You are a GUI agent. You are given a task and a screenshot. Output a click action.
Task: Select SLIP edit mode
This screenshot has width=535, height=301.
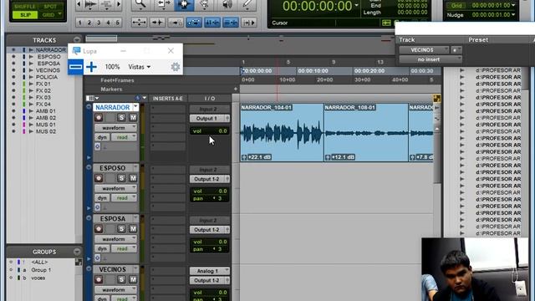pyautogui.click(x=24, y=15)
